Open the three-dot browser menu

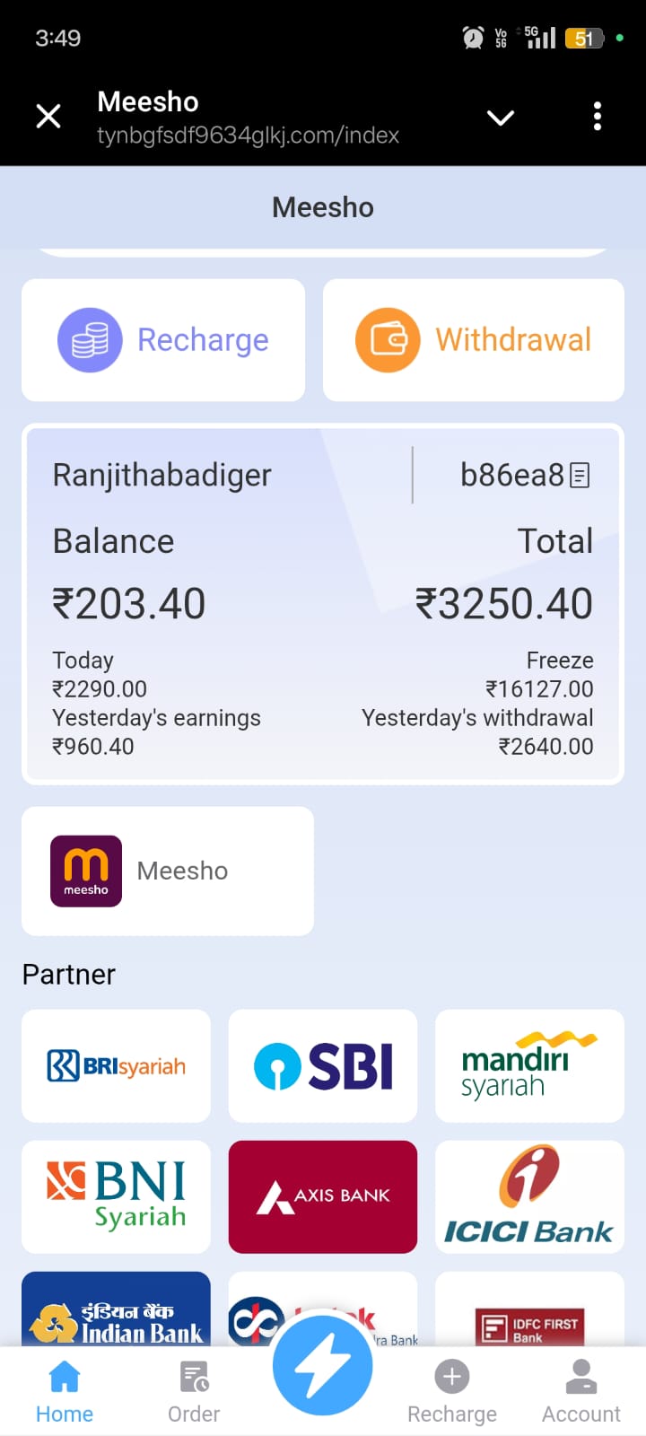pos(598,117)
